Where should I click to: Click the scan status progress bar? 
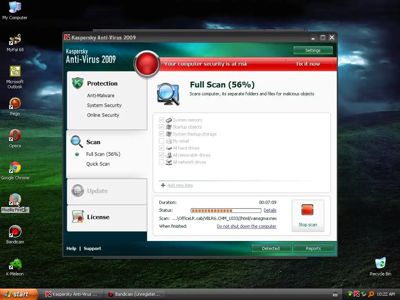[x=226, y=211]
